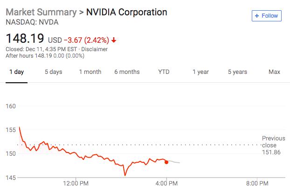Click the NVIDIA Corporation title
This screenshot has width=290, height=192.
point(127,12)
